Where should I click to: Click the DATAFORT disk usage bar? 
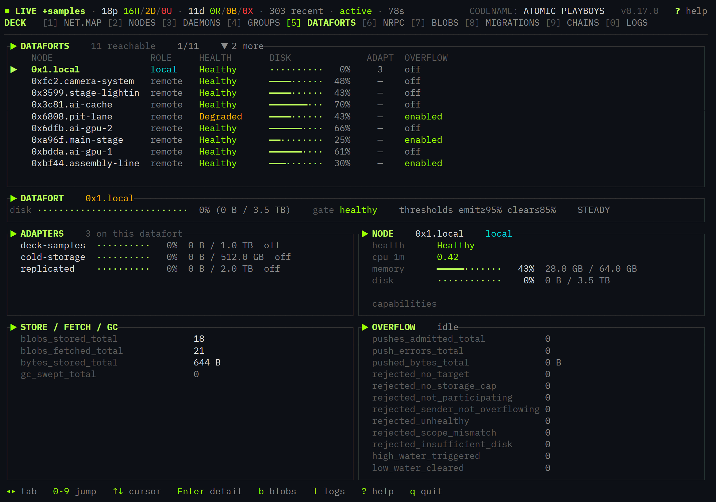pos(112,210)
